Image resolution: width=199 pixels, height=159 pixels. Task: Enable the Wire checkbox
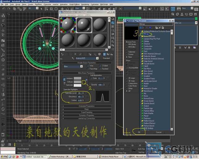(x=88, y=66)
